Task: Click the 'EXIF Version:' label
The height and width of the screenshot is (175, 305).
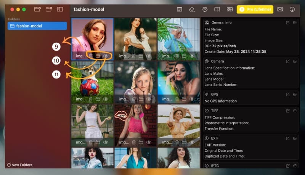Action: pyautogui.click(x=215, y=145)
